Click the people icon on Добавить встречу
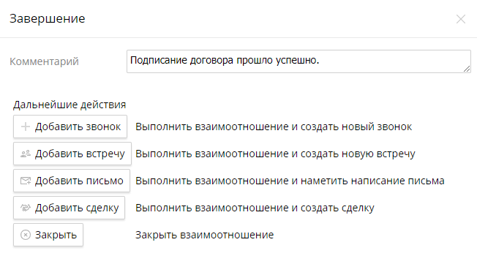 click(x=26, y=154)
